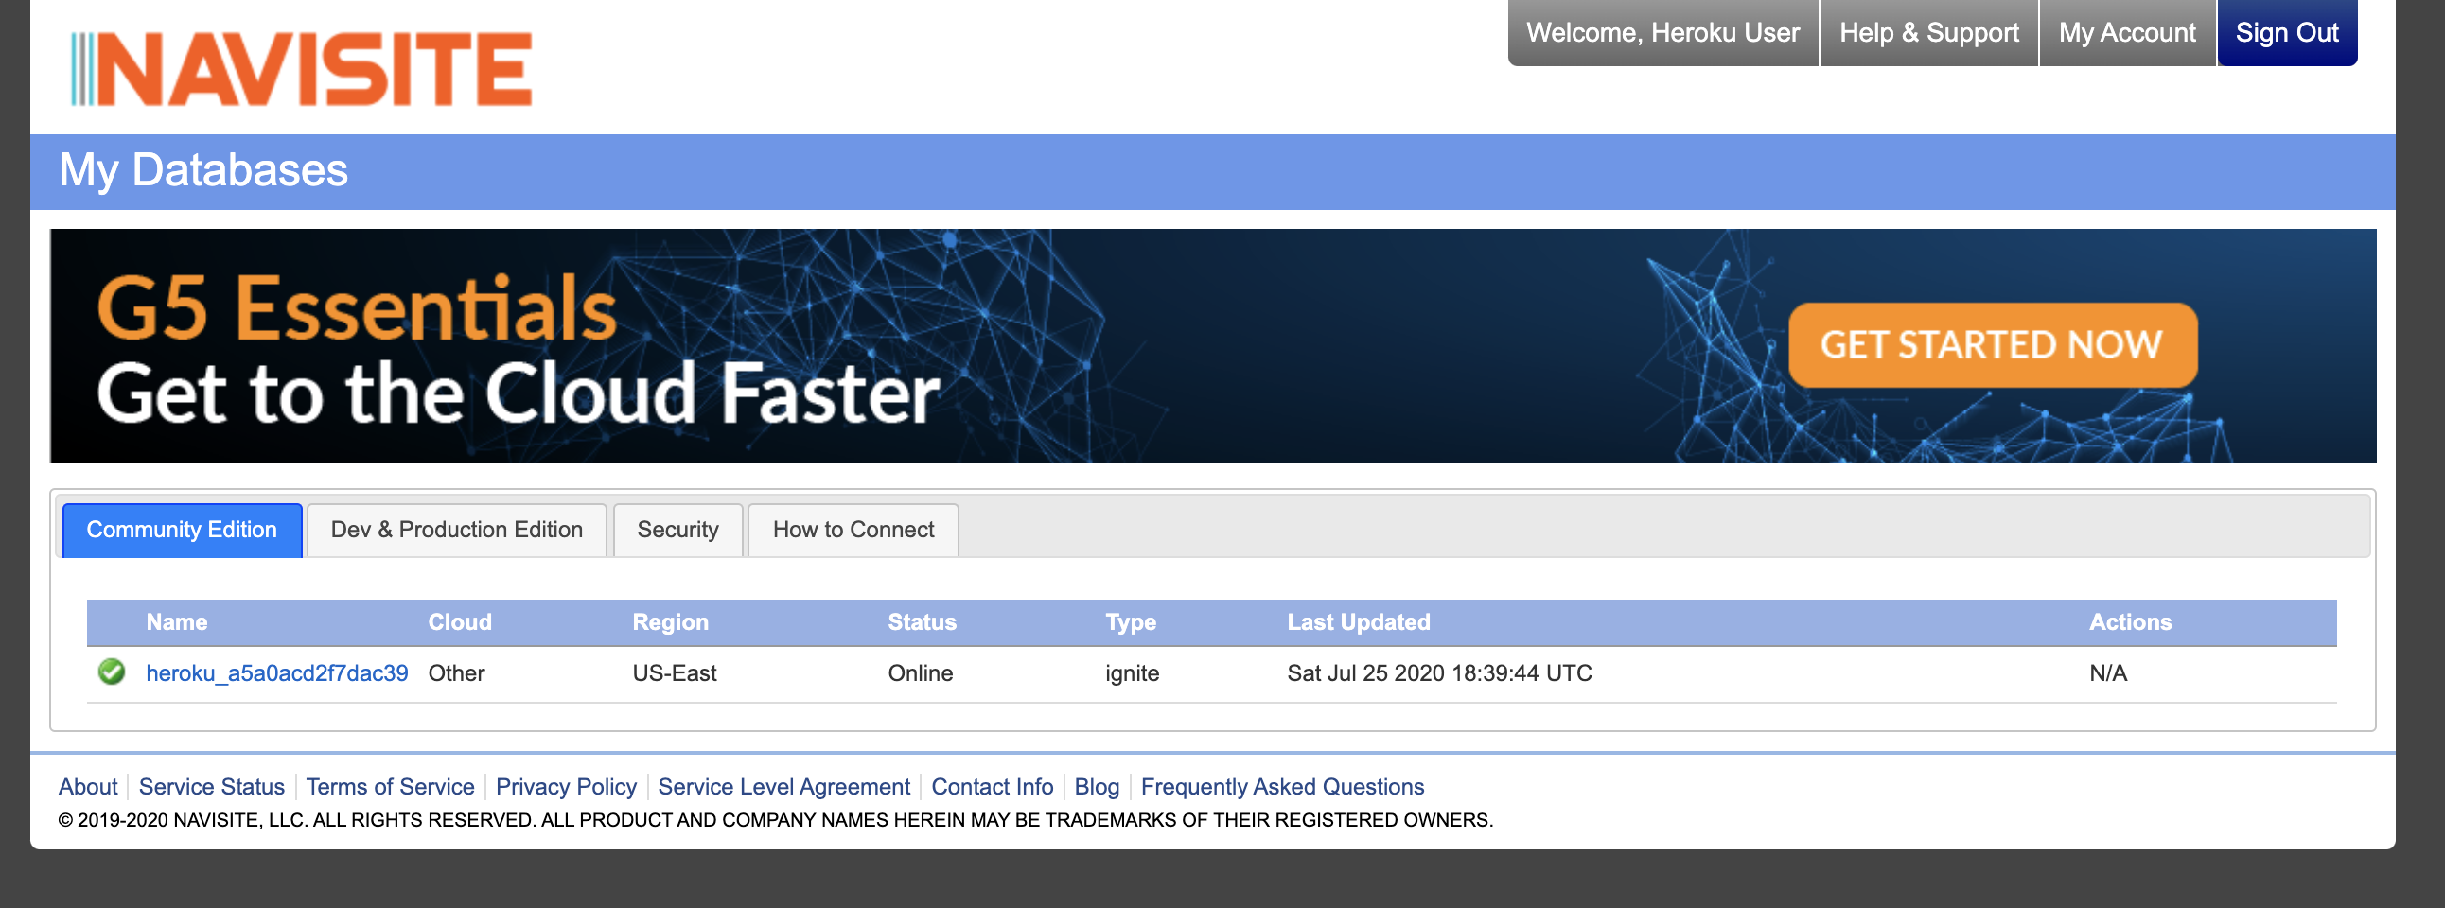Click the 'US-East' region cell
This screenshot has height=908, width=2445.
pyautogui.click(x=675, y=672)
